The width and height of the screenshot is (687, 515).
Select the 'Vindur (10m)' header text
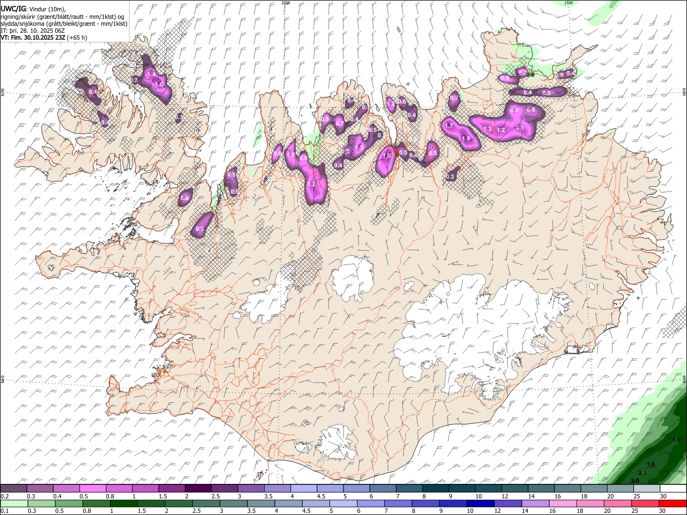point(47,9)
